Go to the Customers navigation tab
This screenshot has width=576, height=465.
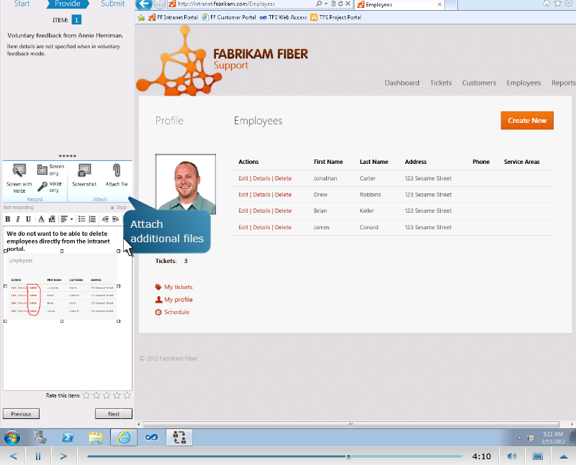click(479, 83)
